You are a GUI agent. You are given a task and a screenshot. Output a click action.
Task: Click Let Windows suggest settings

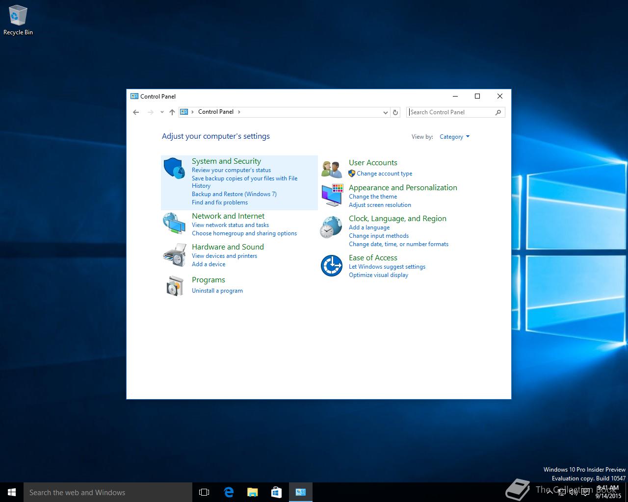(387, 267)
